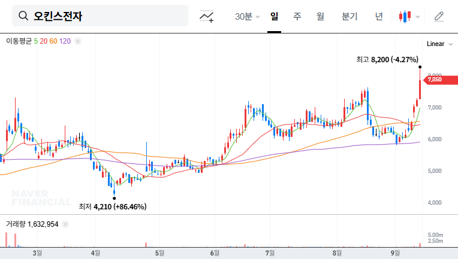
Task: Click the 4,000 price axis label
Action: click(435, 203)
